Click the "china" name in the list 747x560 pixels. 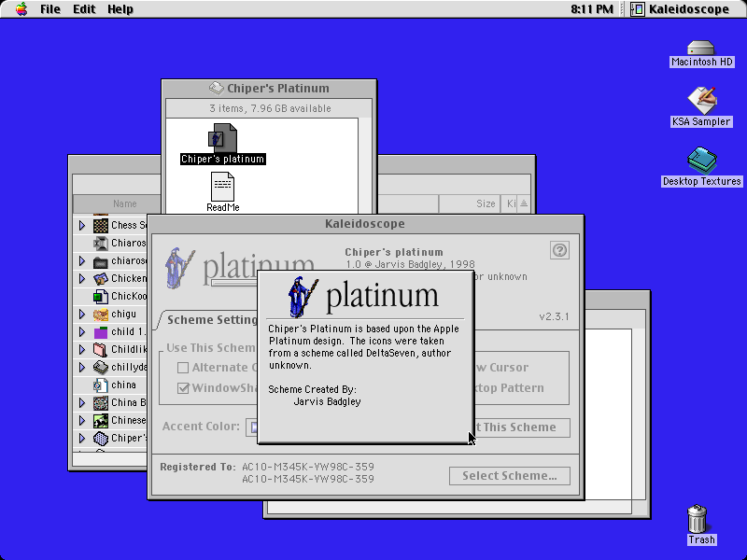(x=123, y=385)
